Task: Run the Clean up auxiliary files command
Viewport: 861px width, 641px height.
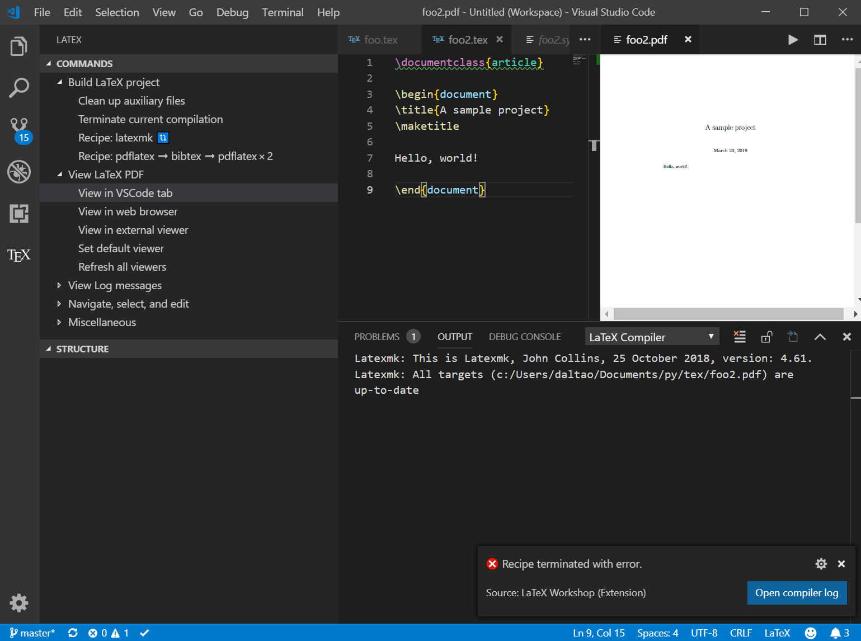Action: pos(131,101)
